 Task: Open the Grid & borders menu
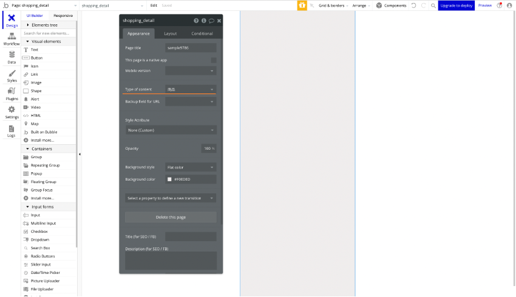click(x=333, y=5)
